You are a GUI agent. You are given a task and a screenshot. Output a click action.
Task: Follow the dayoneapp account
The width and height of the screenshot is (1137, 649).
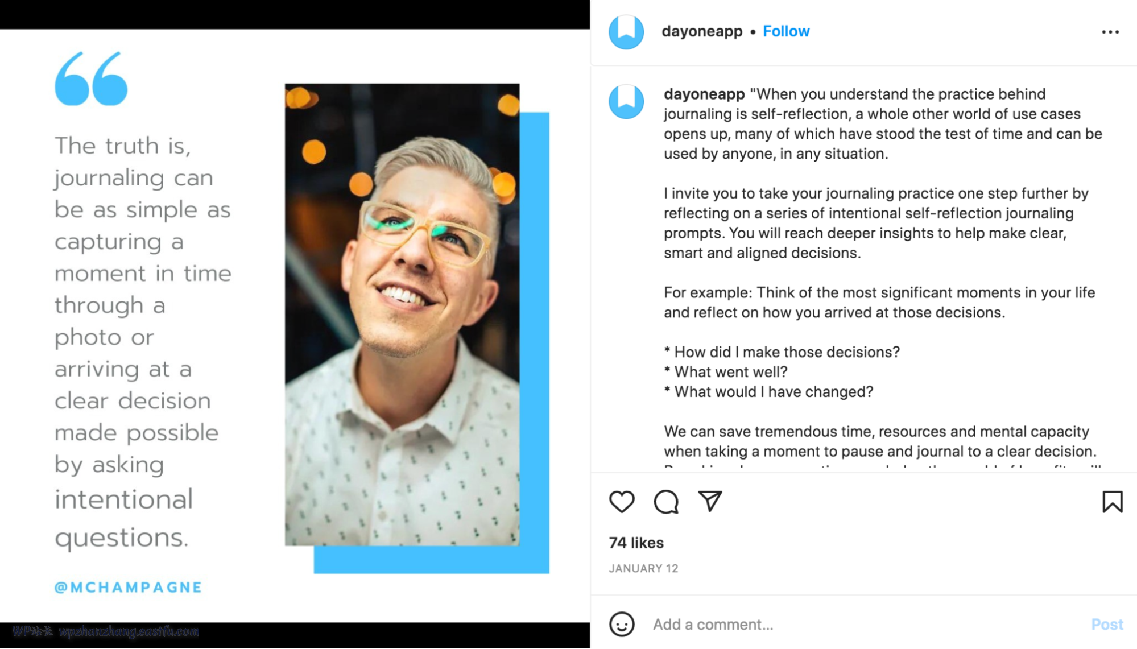pyautogui.click(x=785, y=31)
